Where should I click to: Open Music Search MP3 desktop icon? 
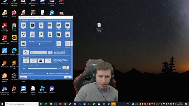14,65
